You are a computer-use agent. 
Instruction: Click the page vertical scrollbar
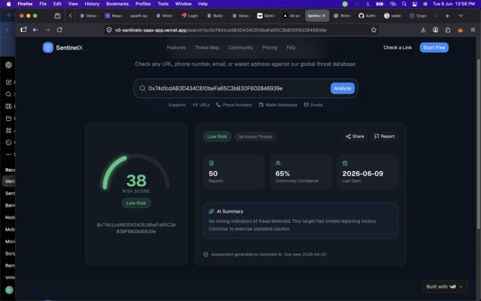[x=478, y=144]
